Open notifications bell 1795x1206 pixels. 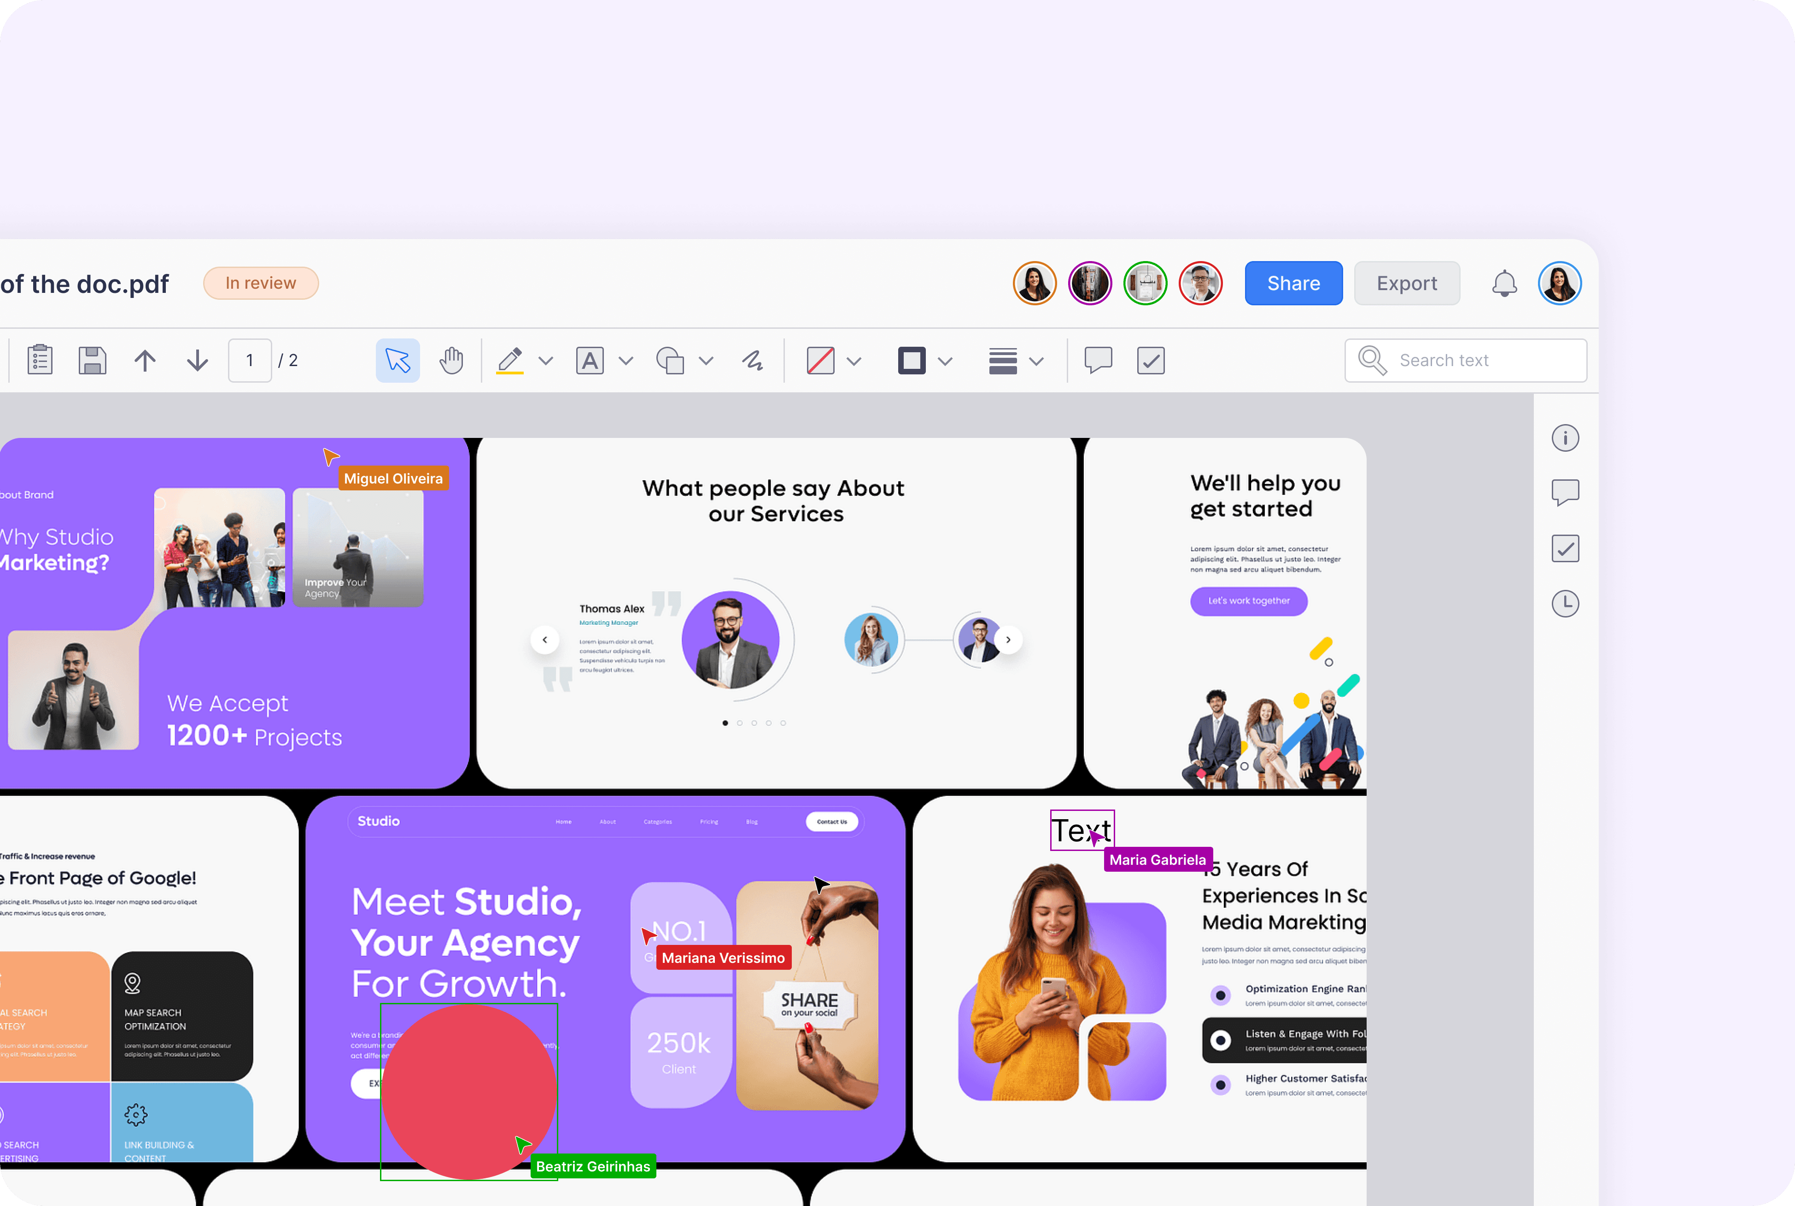pyautogui.click(x=1504, y=284)
